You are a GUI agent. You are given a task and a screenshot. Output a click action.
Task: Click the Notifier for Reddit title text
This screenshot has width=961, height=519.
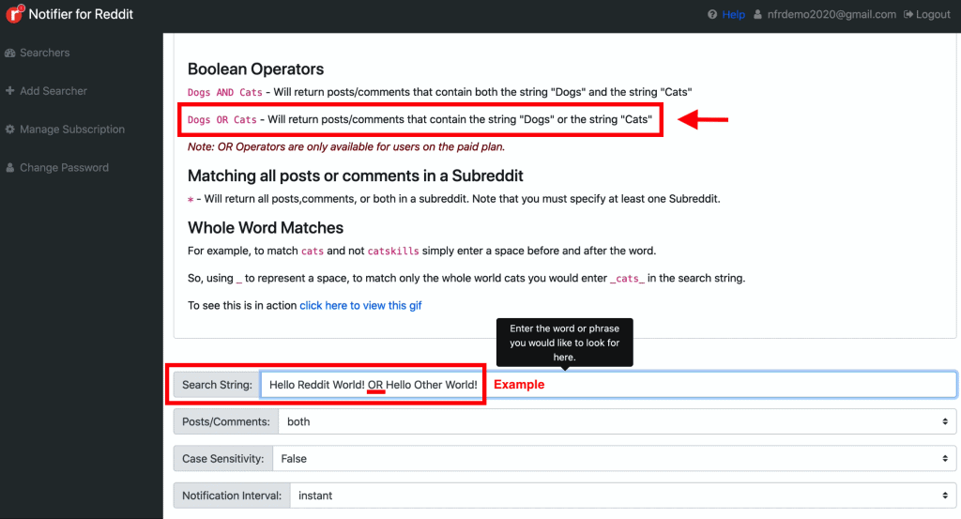pos(81,14)
